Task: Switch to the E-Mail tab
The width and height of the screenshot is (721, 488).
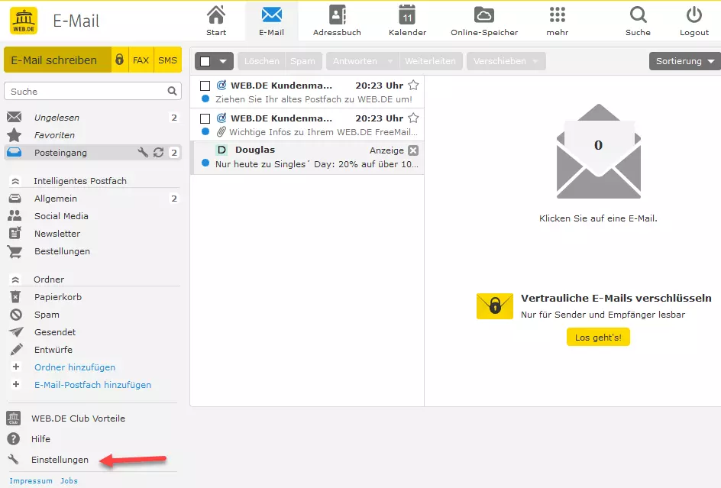Action: pos(271,21)
